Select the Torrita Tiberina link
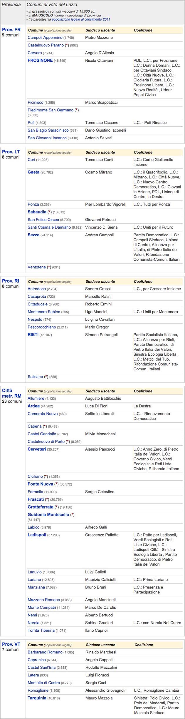185x719 pixels. (41, 631)
